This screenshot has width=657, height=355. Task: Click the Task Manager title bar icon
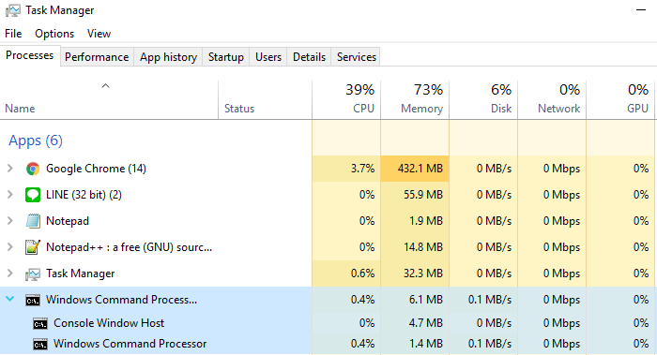[x=12, y=10]
